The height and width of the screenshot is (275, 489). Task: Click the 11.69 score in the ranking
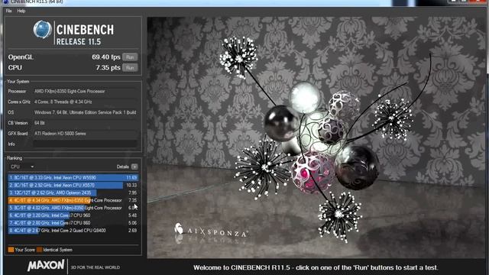click(131, 178)
